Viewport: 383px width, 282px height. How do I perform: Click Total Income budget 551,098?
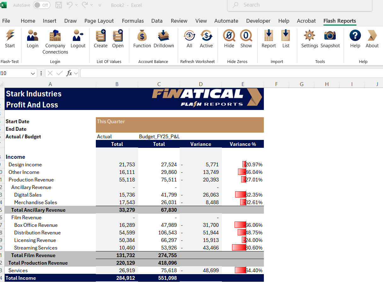pyautogui.click(x=159, y=278)
